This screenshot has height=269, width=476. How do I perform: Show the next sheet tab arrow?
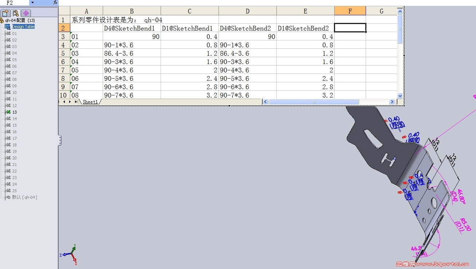tap(70, 102)
